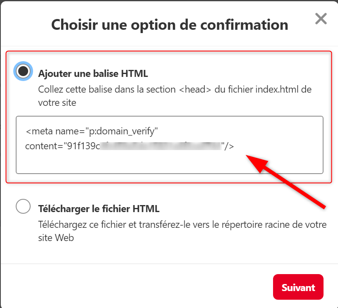The height and width of the screenshot is (308, 338).
Task: Click the 'votre site' description text
Action: (57, 103)
